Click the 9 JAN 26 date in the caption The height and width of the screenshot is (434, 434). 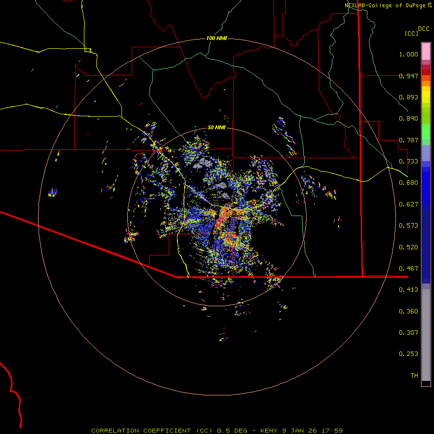(x=299, y=431)
